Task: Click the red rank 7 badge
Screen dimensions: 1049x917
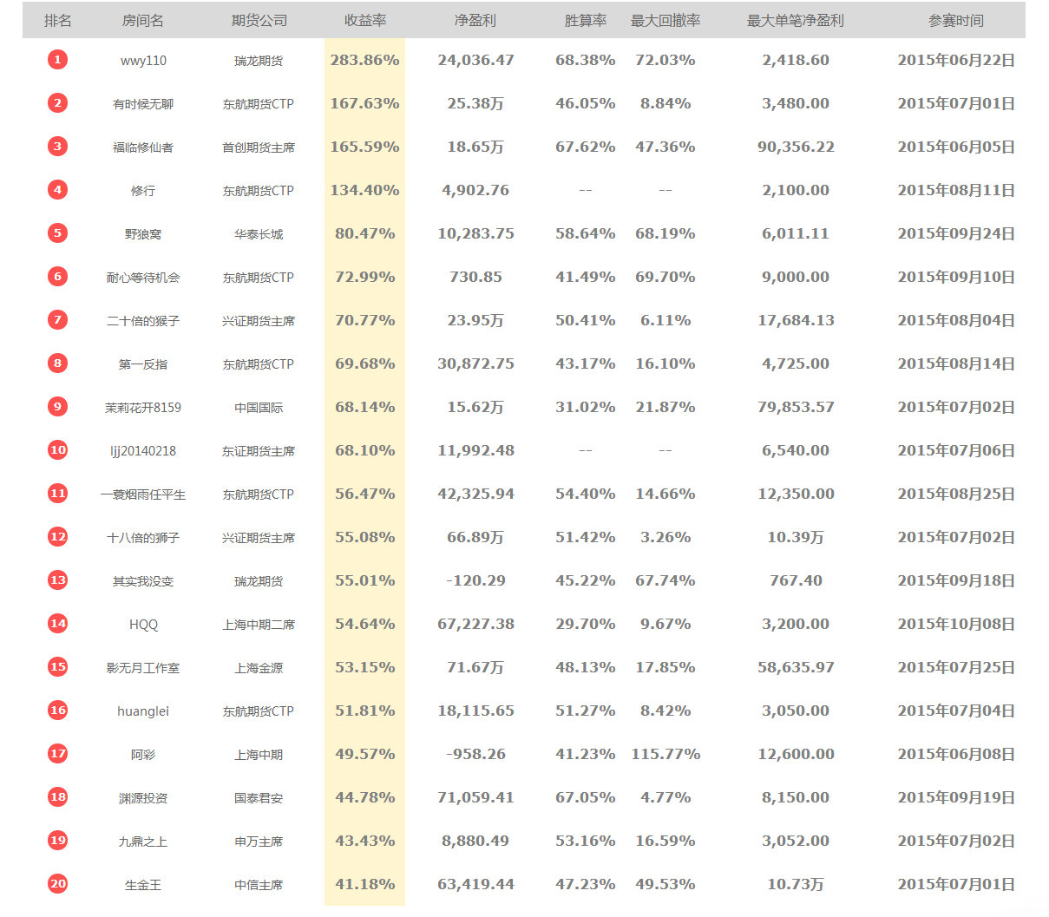Action: (x=57, y=320)
